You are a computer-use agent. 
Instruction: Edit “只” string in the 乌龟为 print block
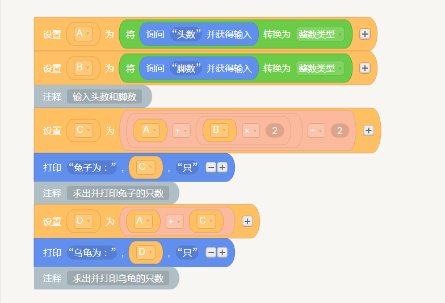(x=187, y=253)
